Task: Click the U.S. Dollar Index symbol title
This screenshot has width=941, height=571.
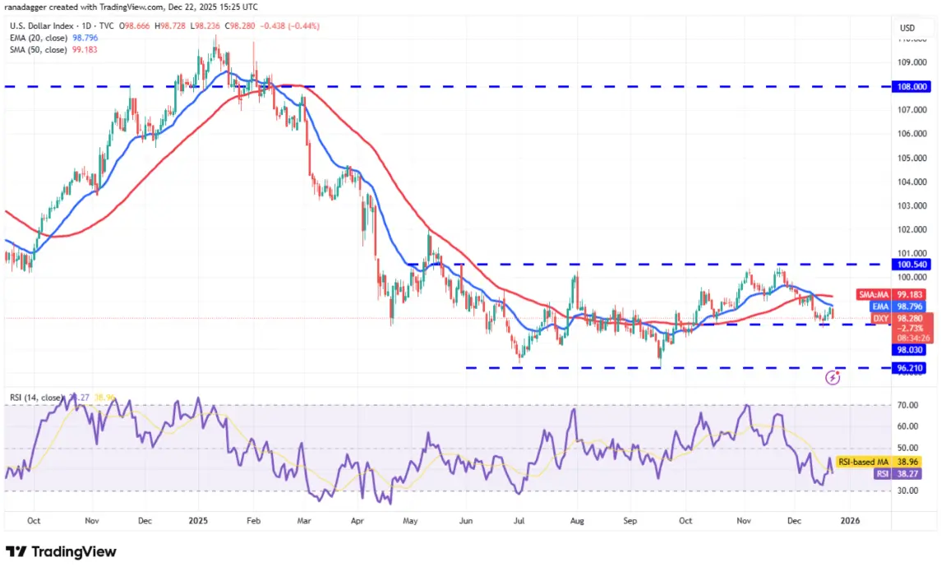Action: point(41,26)
